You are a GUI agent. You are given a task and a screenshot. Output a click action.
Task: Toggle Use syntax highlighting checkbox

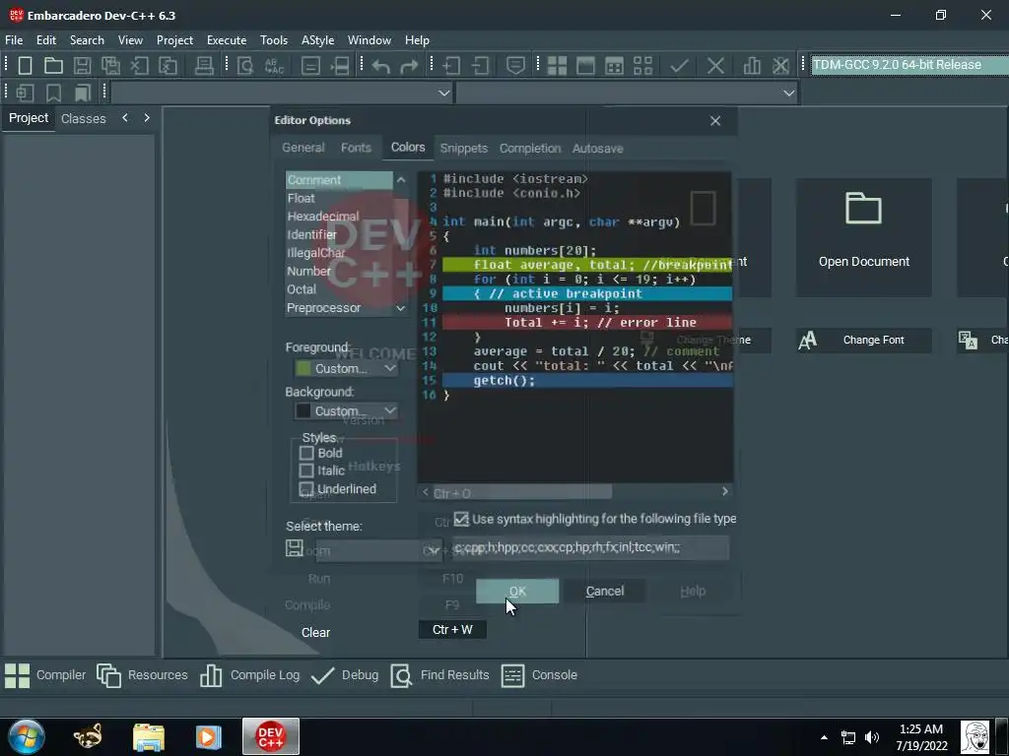[461, 519]
